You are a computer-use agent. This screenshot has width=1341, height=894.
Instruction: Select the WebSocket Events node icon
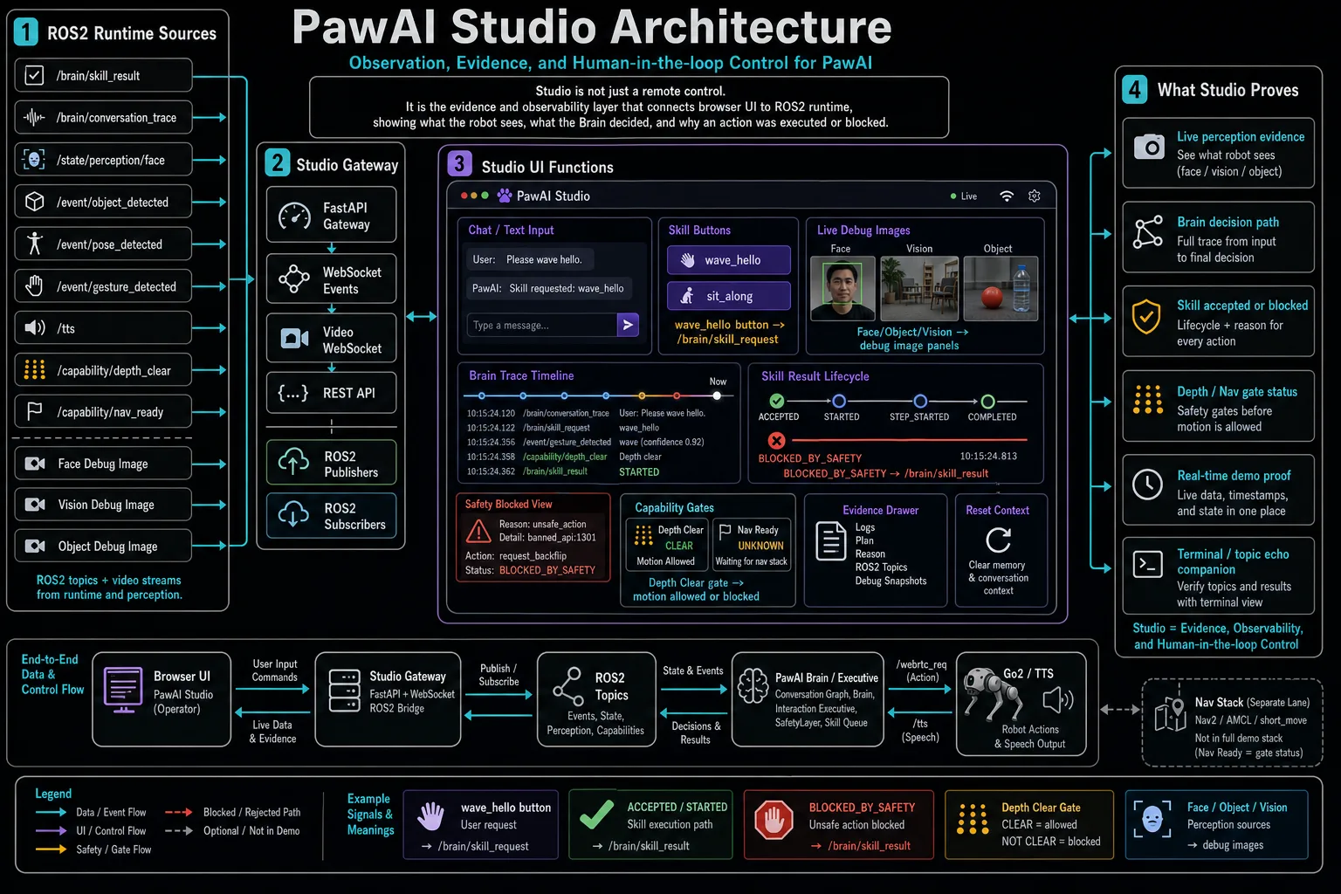point(294,279)
